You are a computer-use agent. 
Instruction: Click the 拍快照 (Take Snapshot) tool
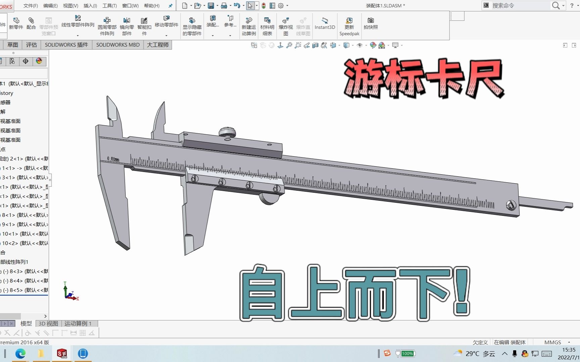click(371, 23)
